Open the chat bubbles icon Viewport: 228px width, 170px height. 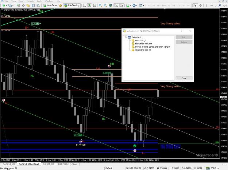coord(225,5)
